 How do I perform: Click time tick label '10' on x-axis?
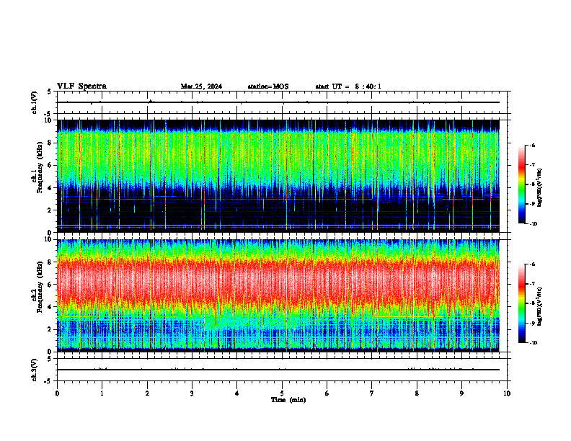click(507, 393)
